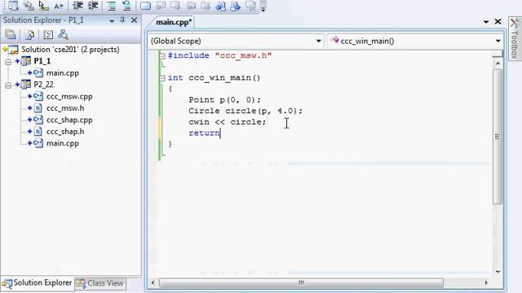522x293 pixels.
Task: Click the "ccc_msw.h" string text
Action: coord(243,55)
